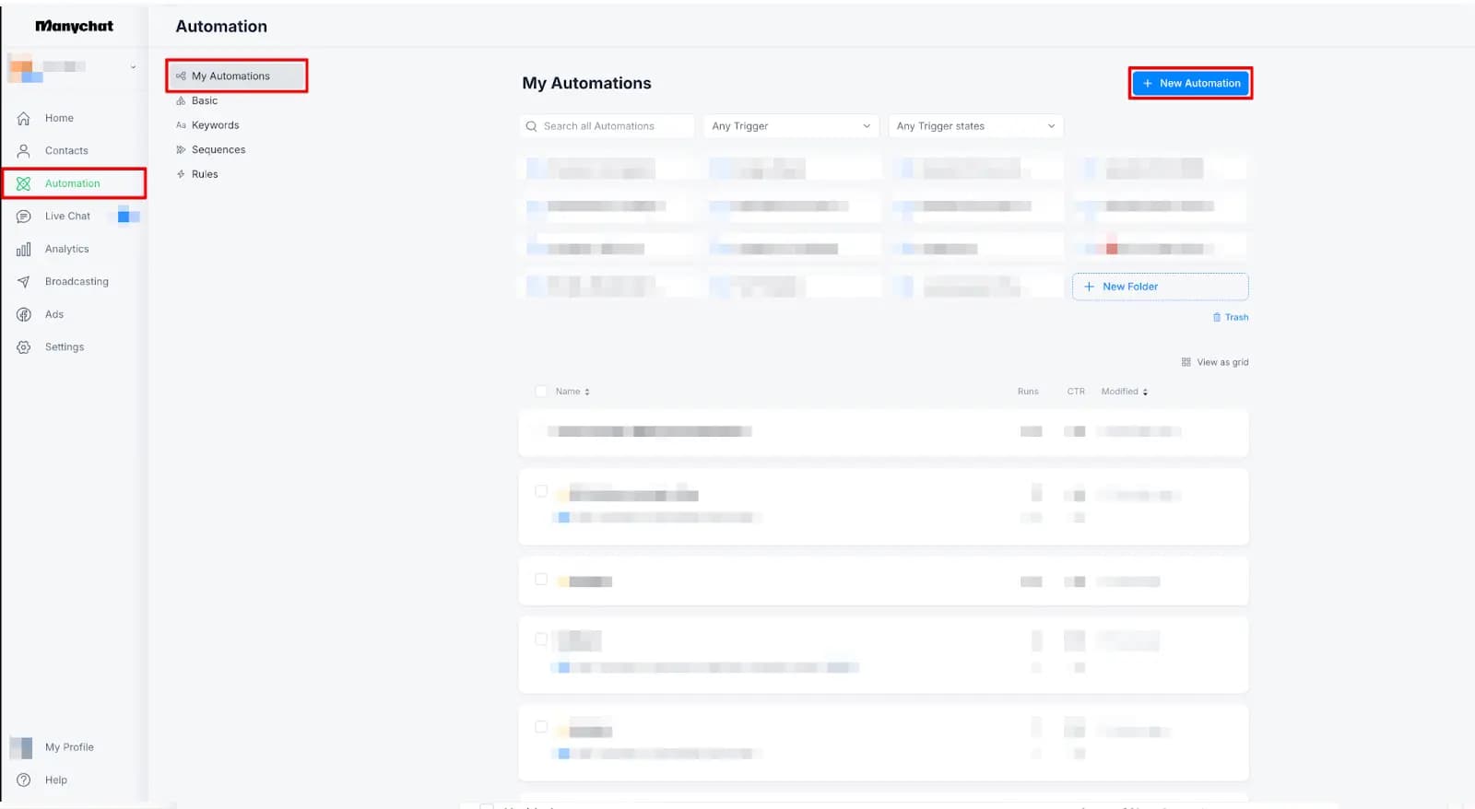Click the Basic submenu icon

point(181,100)
